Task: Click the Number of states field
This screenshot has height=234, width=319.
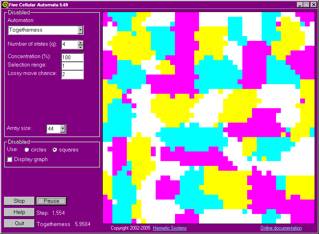Action: tap(69, 44)
